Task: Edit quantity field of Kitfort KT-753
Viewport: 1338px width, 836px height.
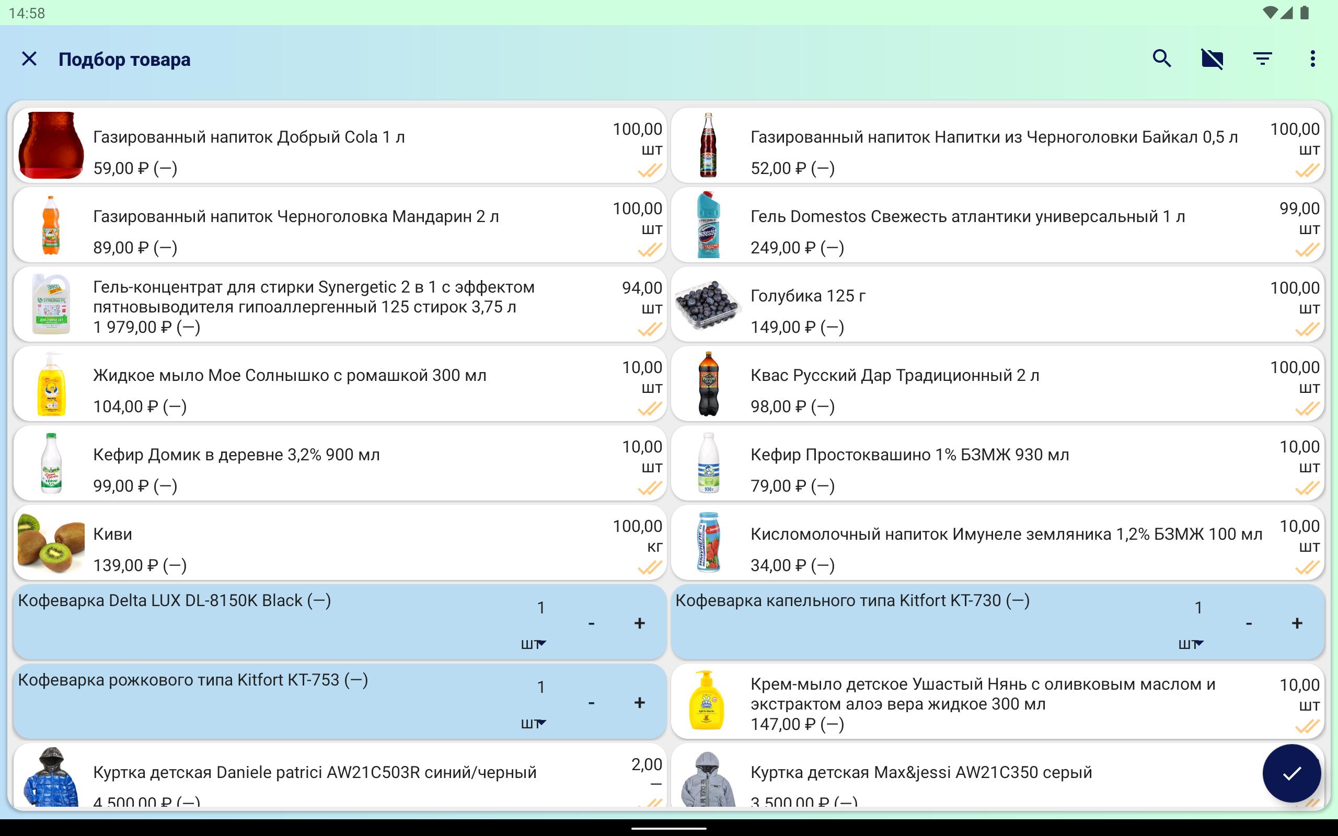Action: pos(541,687)
